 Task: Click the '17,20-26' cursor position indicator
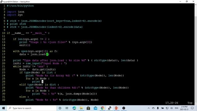(x=172, y=103)
